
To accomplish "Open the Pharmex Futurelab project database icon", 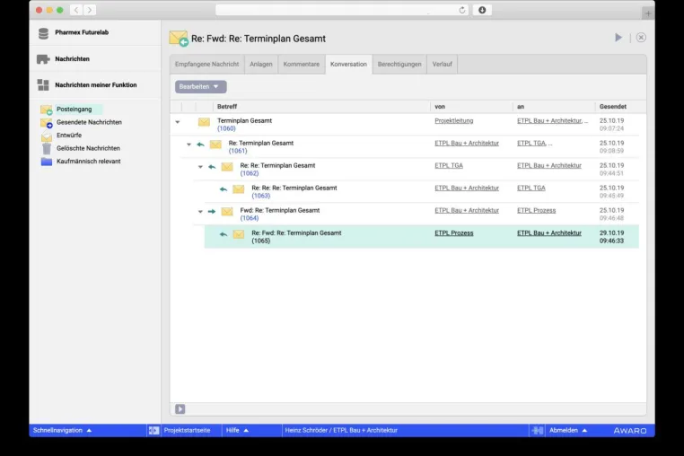I will (44, 33).
